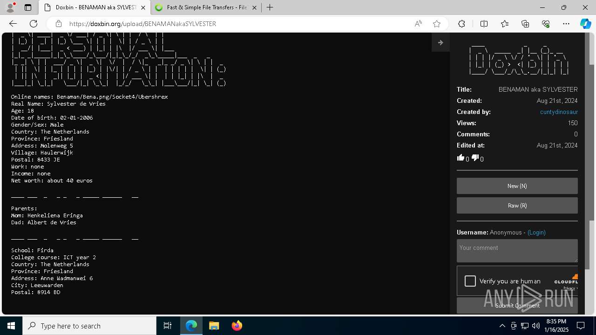Viewport: 596px width, 335px height.
Task: Collapse the sidebar with the arrow button
Action: pos(440,42)
